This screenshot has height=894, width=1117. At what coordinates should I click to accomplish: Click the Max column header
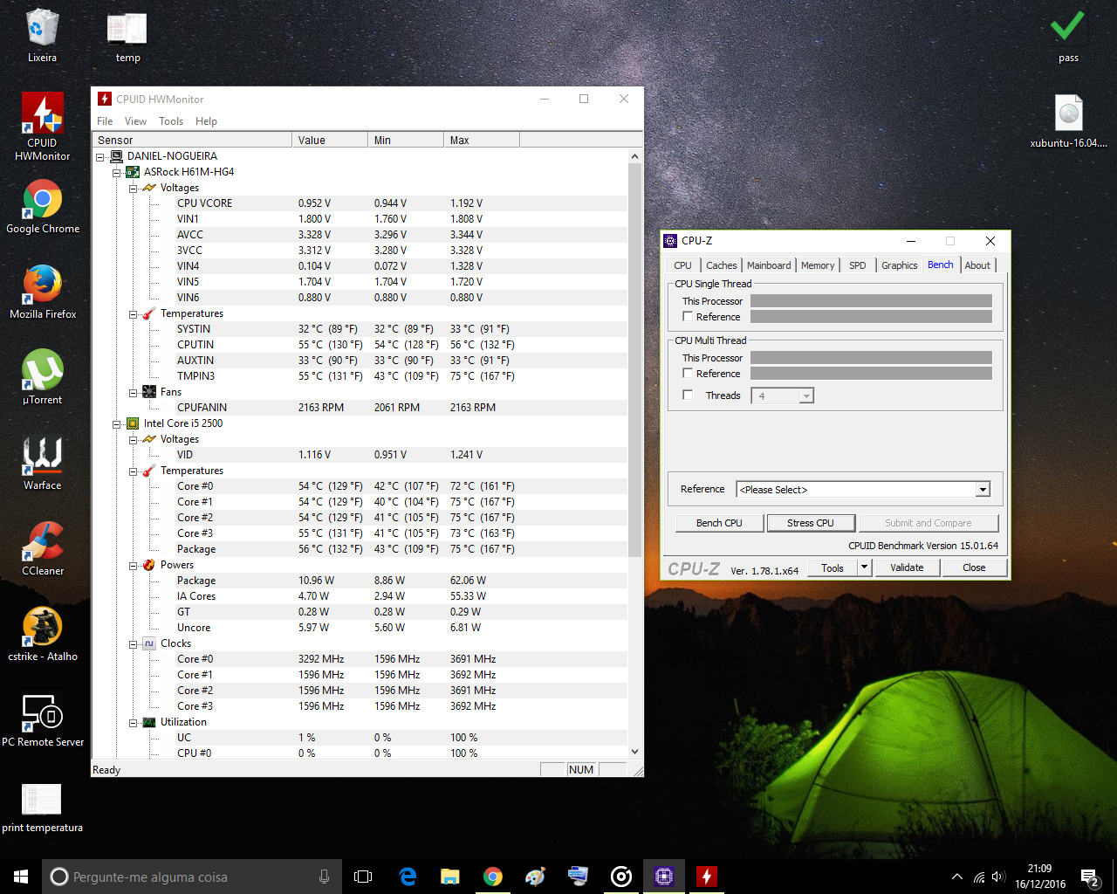482,141
